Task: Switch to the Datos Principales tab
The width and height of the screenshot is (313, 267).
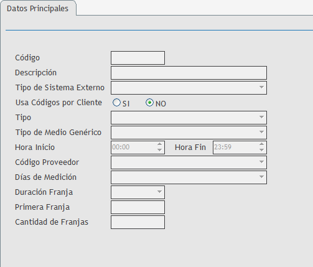Action: pyautogui.click(x=37, y=9)
